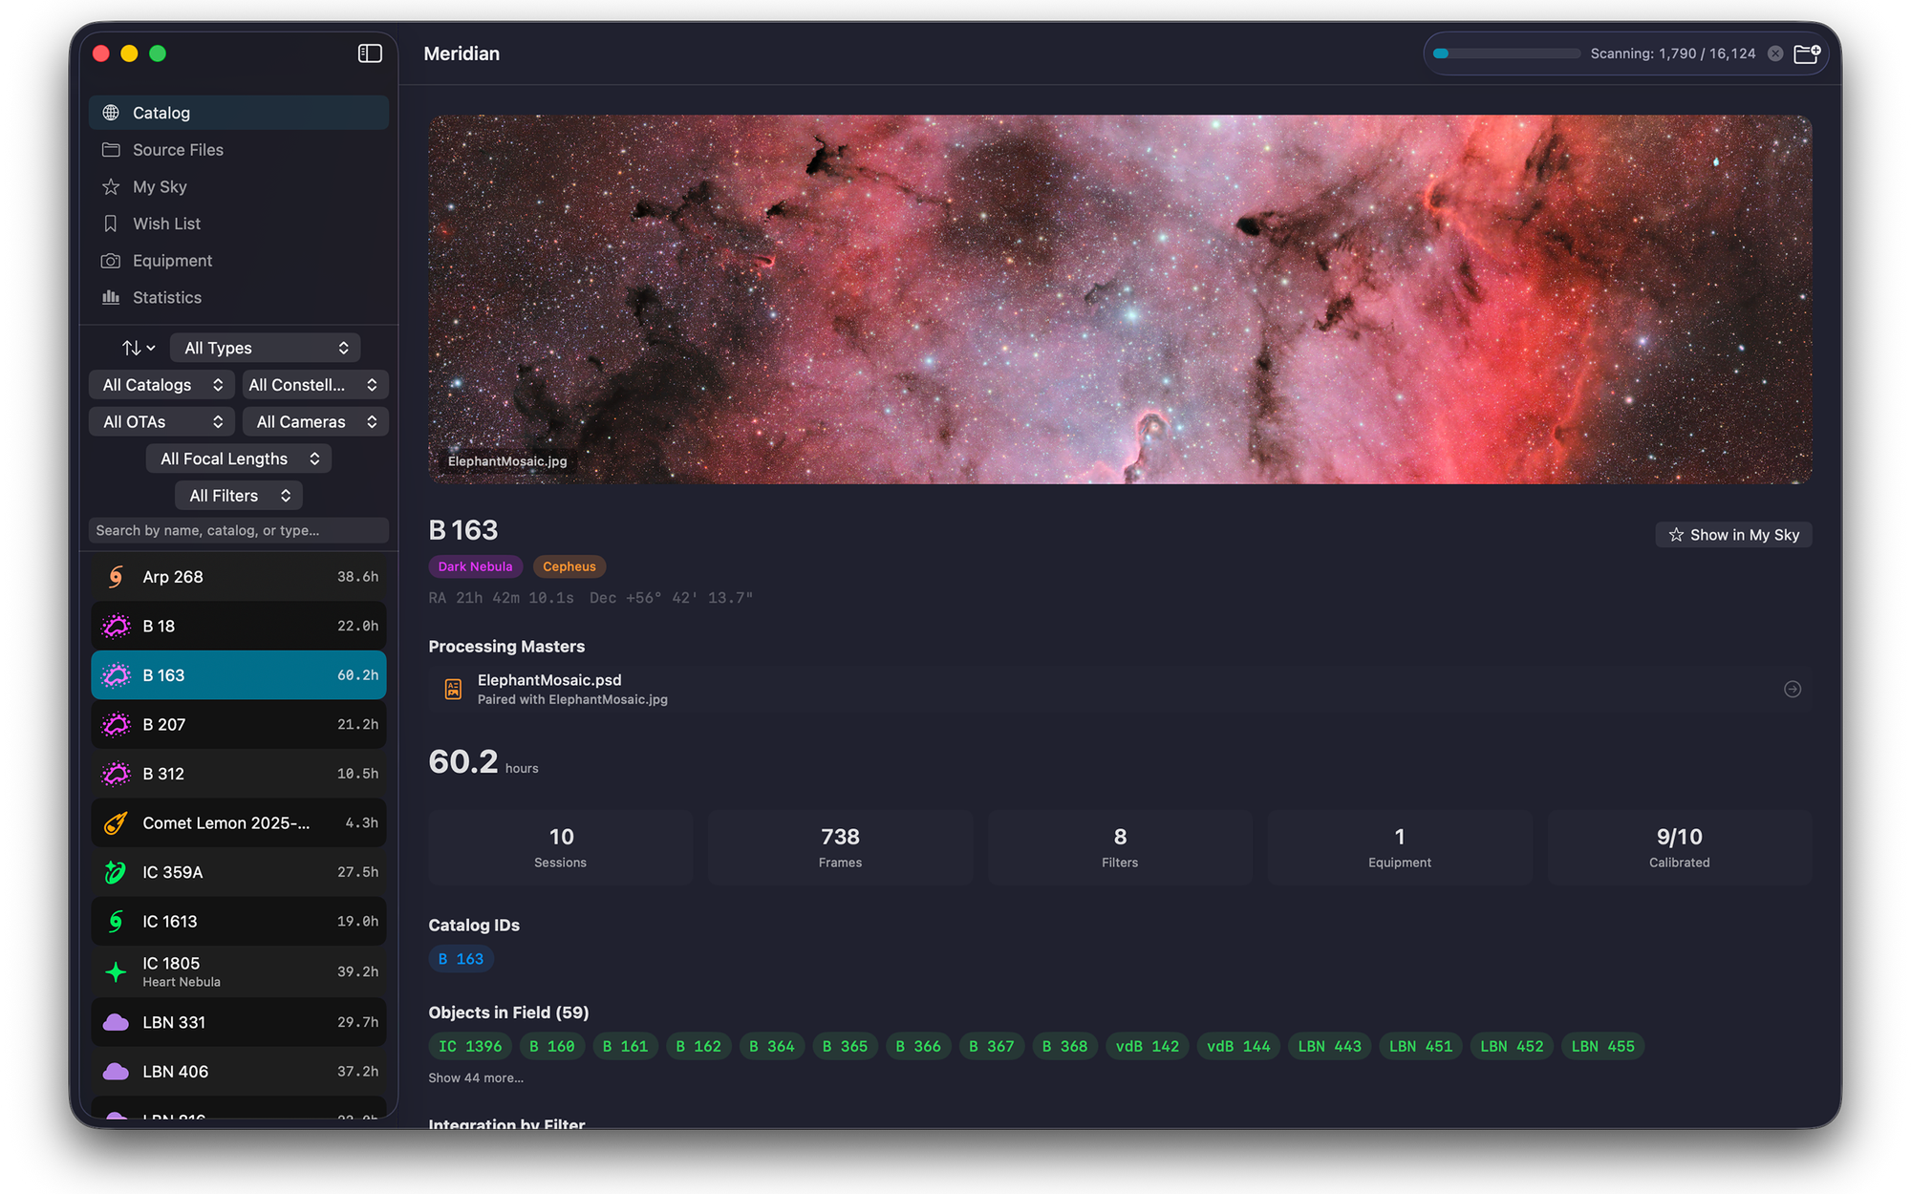Click the vdB 142 object chip
The width and height of the screenshot is (1911, 1194).
(1148, 1047)
